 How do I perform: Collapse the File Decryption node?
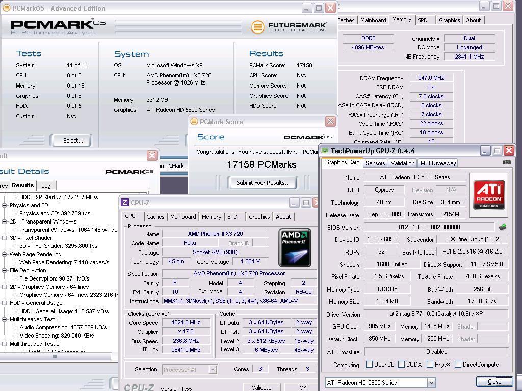(x=5, y=271)
